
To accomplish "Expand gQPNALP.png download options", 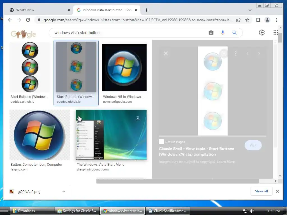I will [64, 191].
